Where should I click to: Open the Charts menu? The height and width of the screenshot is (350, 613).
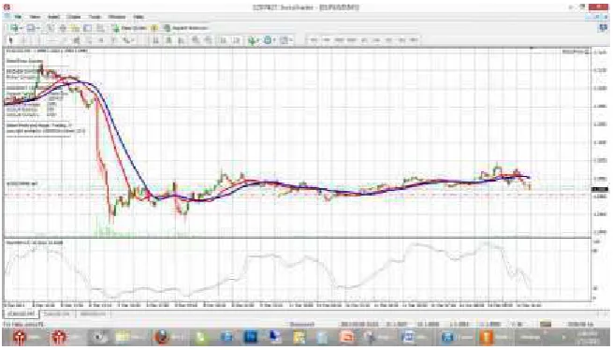coord(74,17)
